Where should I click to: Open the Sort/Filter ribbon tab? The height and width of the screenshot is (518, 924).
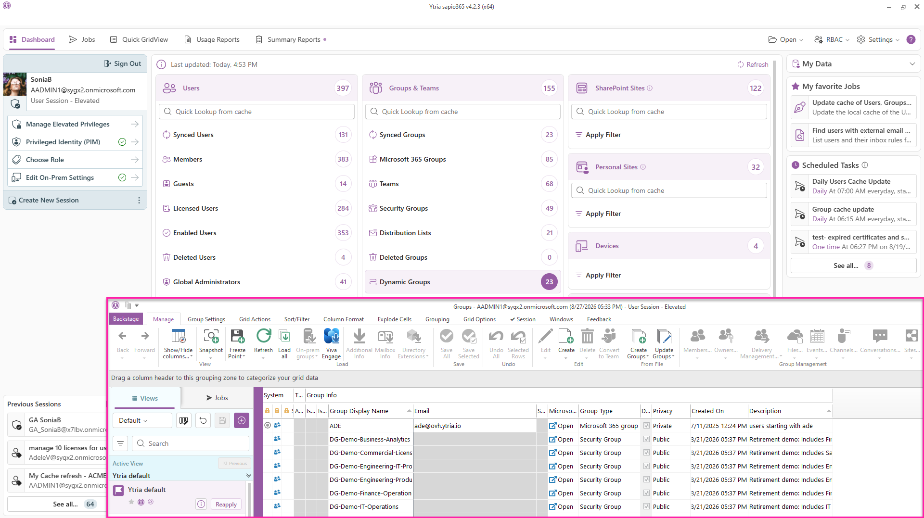coord(297,319)
